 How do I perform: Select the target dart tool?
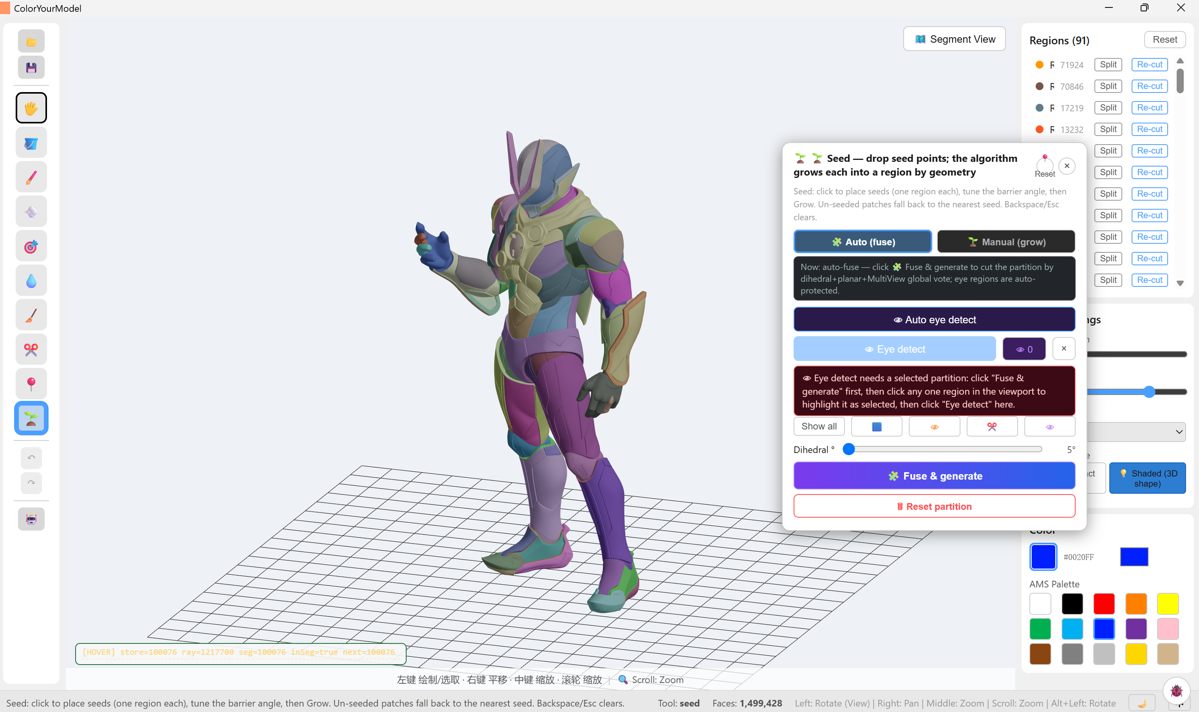click(x=31, y=246)
